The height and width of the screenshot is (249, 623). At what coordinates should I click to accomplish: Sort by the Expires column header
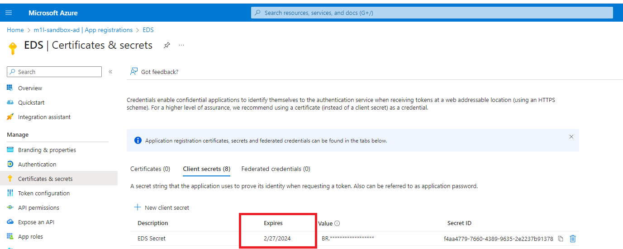[x=273, y=223]
